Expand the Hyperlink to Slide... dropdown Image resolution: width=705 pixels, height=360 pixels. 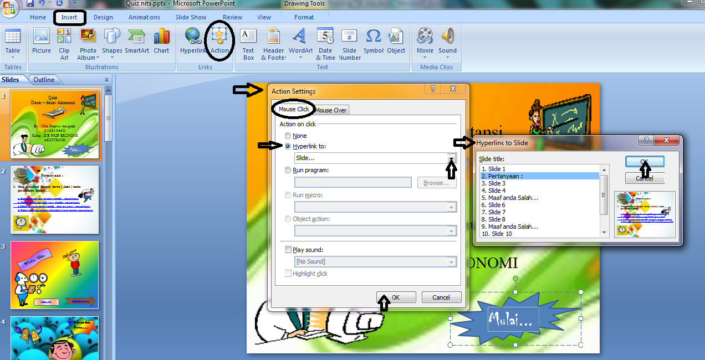point(452,158)
